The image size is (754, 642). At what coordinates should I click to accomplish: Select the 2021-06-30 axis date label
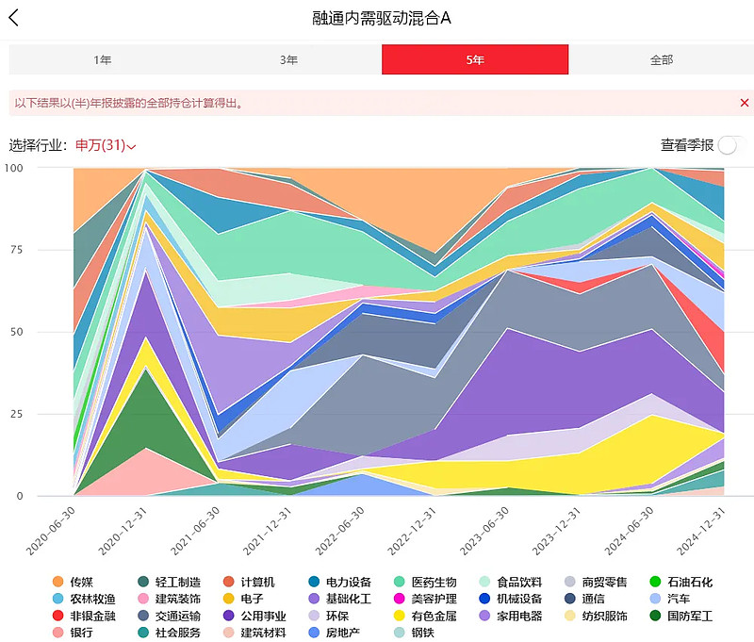tap(195, 531)
